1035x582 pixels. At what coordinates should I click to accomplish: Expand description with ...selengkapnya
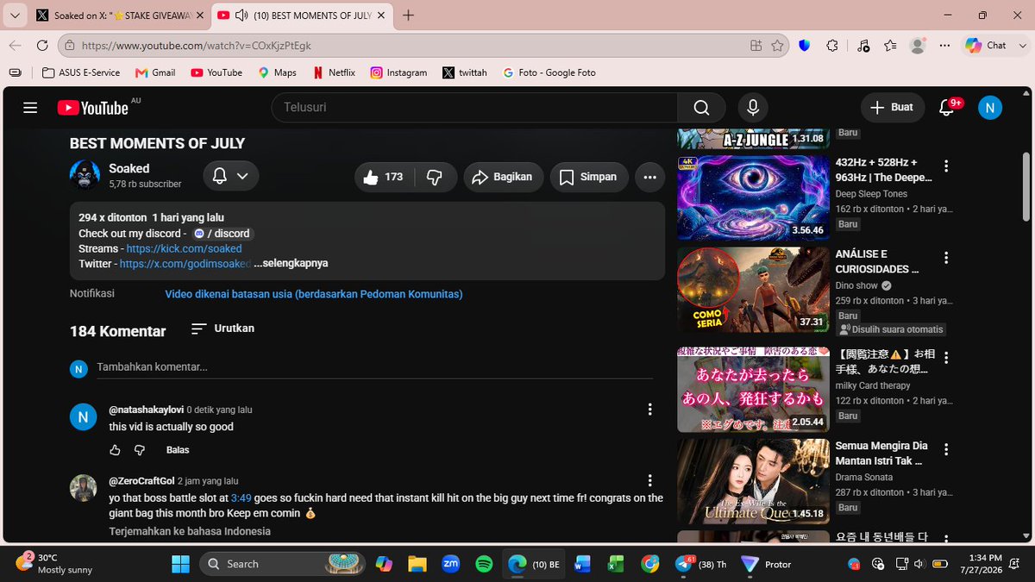point(291,264)
